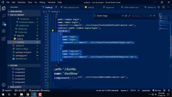Screen dimensions: 172x97
Task: Start Go Live server
Action: click(157, 91)
